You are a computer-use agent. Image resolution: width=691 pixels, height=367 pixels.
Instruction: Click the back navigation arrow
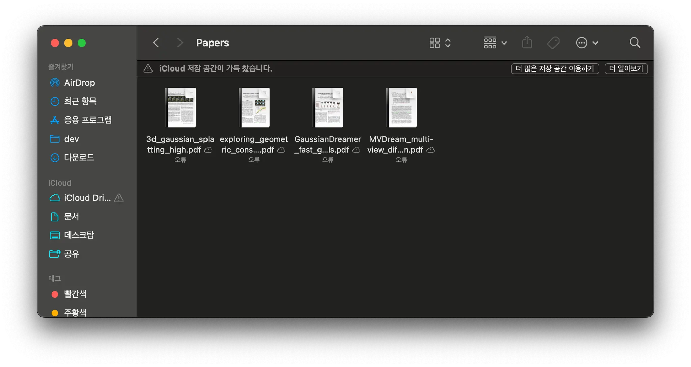click(x=156, y=43)
